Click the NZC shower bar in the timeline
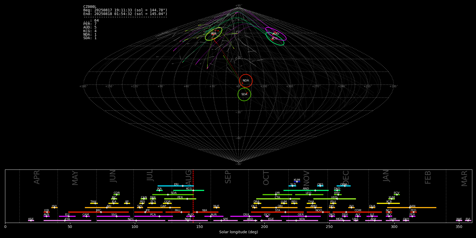This screenshot has width=476, height=238. click(x=131, y=221)
